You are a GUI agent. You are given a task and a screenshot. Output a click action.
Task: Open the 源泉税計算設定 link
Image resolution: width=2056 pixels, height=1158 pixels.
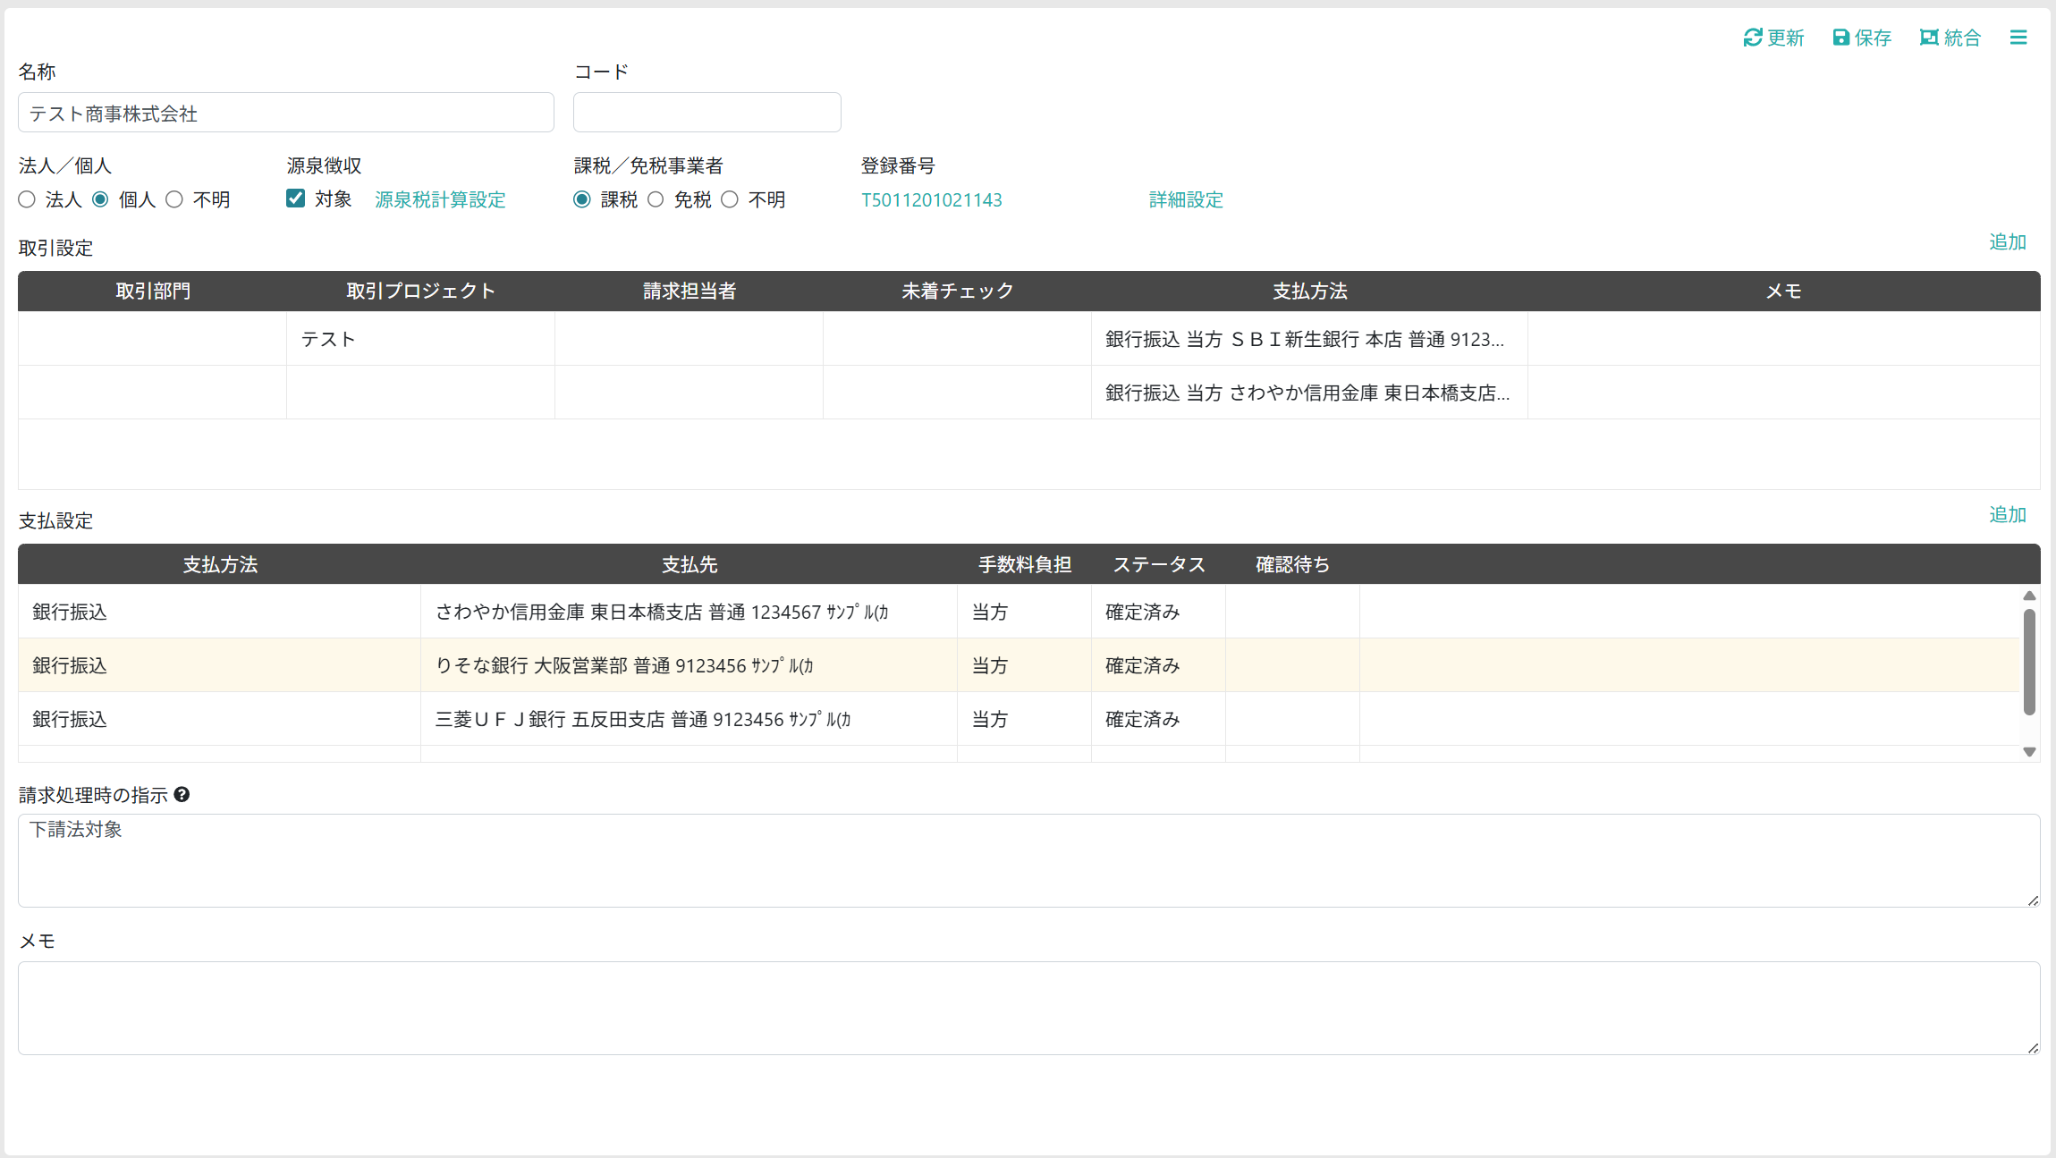(x=440, y=199)
